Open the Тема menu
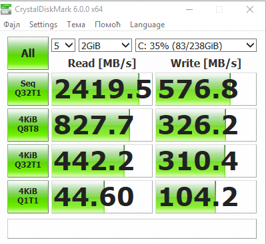The width and height of the screenshot is (266, 244). (x=76, y=25)
